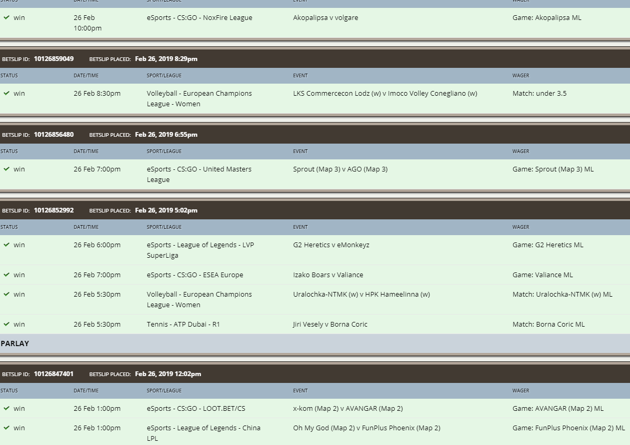The height and width of the screenshot is (445, 630).
Task: Click wager Game: Valiance ML
Action: coord(543,275)
